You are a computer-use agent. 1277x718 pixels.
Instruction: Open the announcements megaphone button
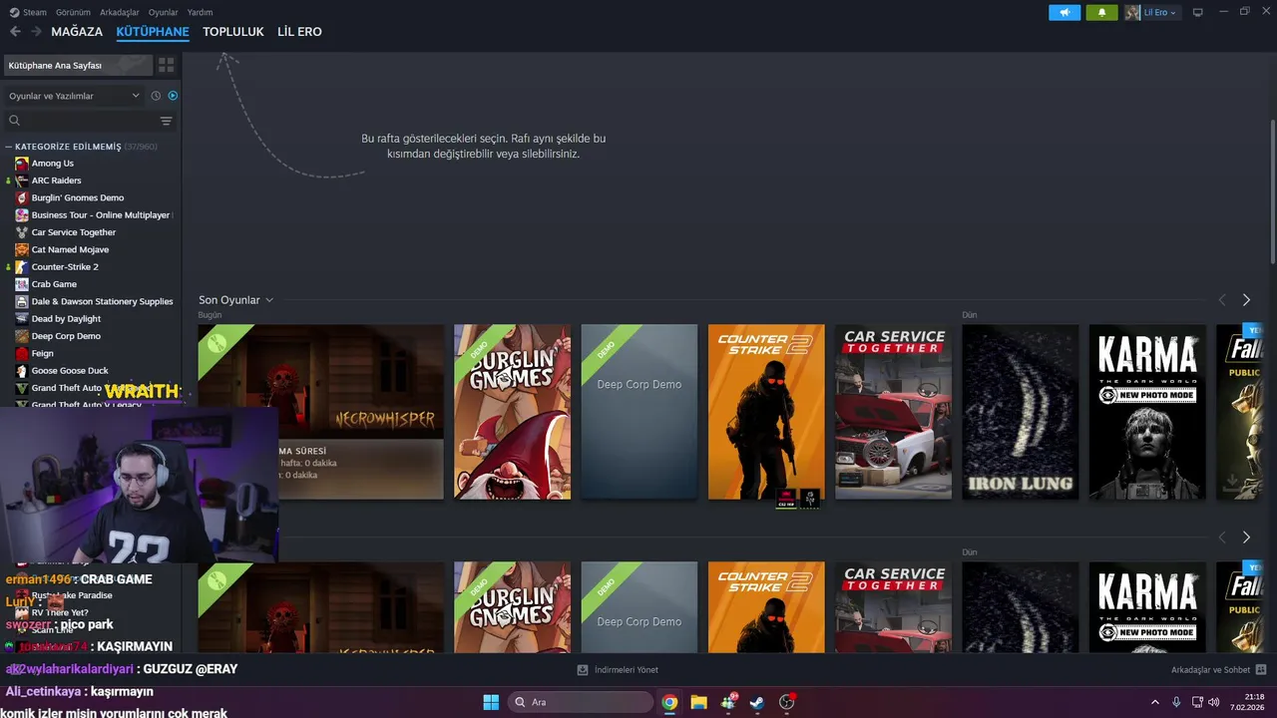[1064, 12]
